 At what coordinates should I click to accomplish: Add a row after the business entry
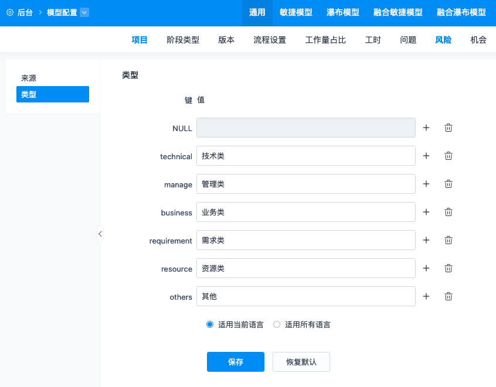click(x=426, y=212)
